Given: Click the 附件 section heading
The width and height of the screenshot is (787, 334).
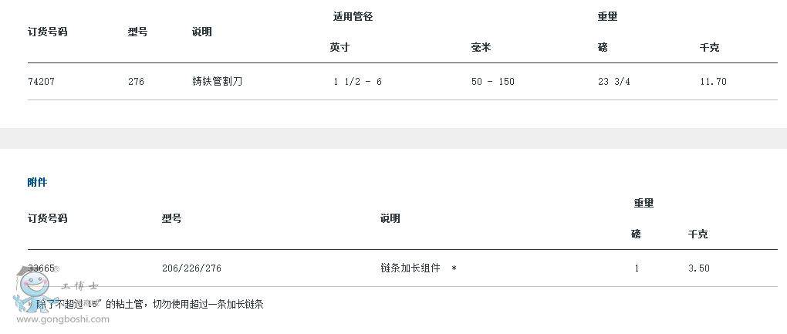Looking at the screenshot, I should [37, 183].
